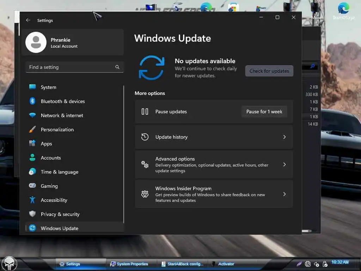361x271 pixels.
Task: Select the Windows Update sidebar icon
Action: (x=32, y=228)
